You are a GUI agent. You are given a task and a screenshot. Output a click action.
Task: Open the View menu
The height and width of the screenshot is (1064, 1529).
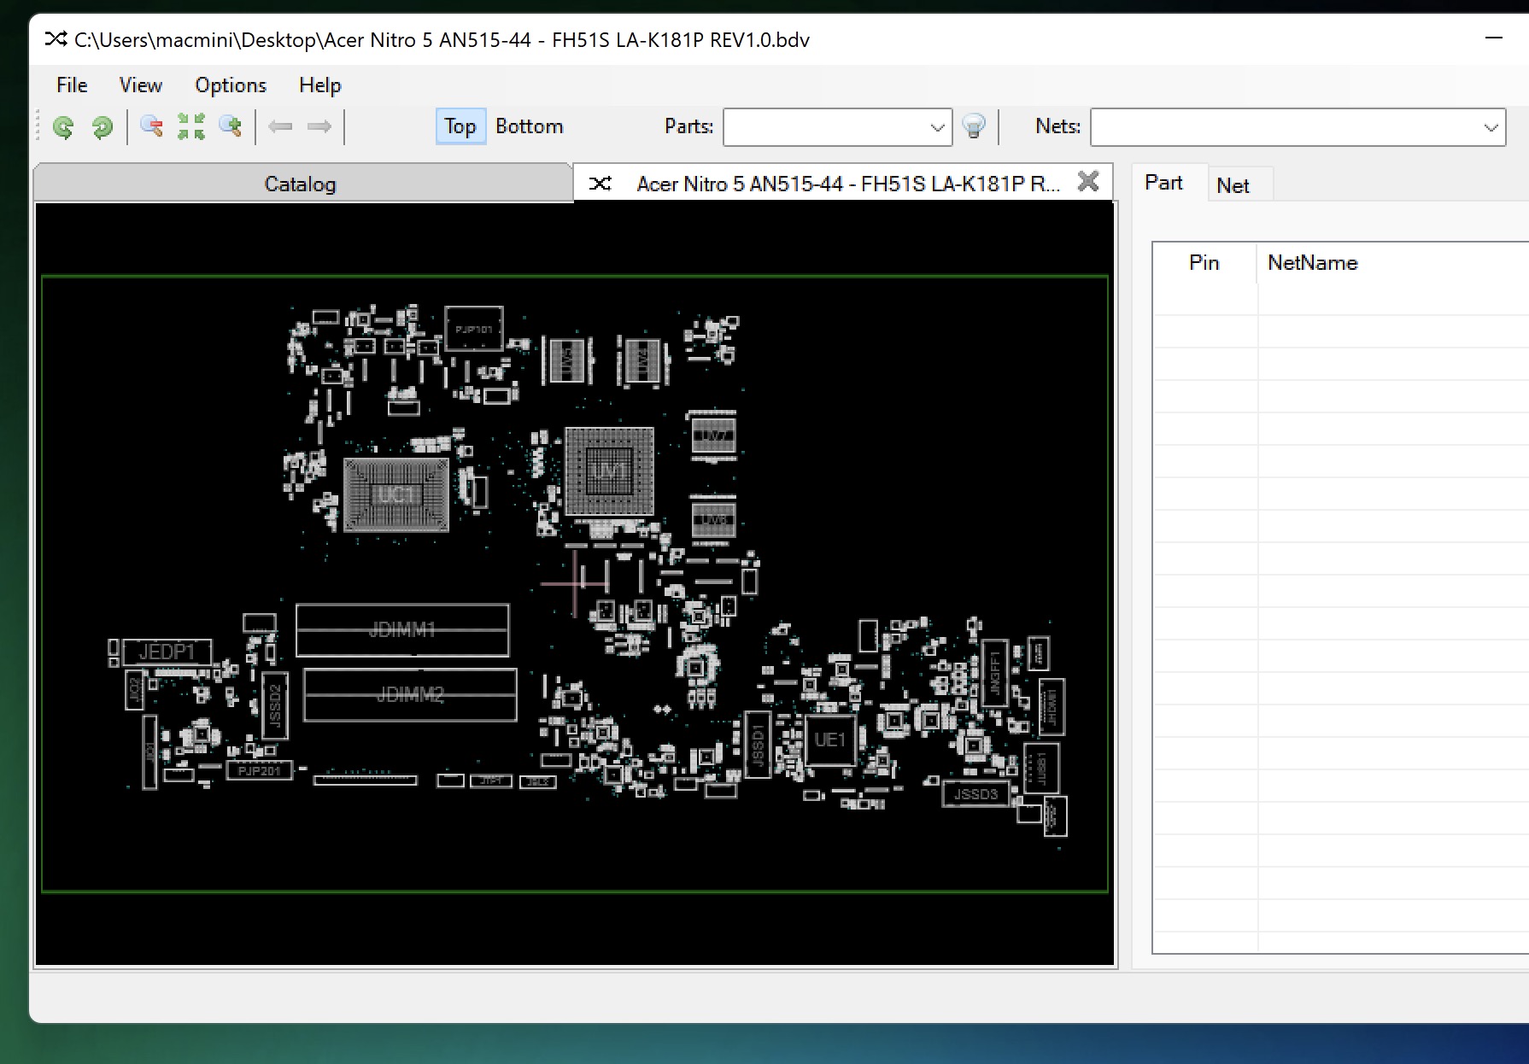[x=141, y=85]
